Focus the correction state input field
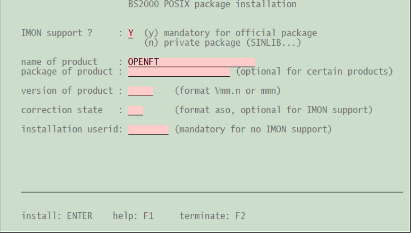 (x=136, y=111)
